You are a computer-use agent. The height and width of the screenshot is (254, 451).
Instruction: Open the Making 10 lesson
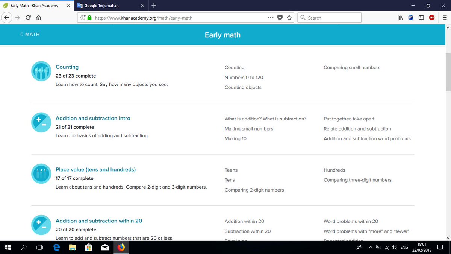[236, 139]
